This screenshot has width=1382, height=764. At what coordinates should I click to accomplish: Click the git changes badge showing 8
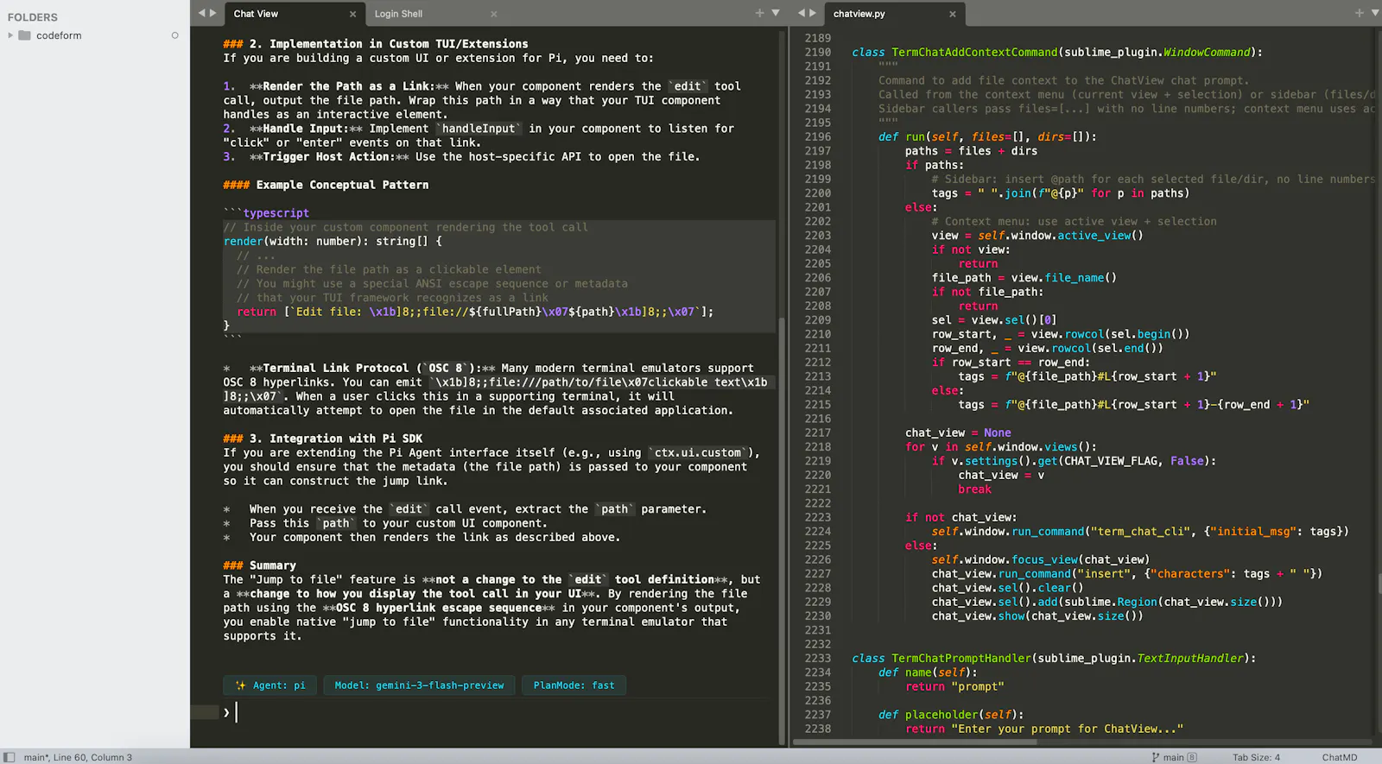click(1192, 757)
